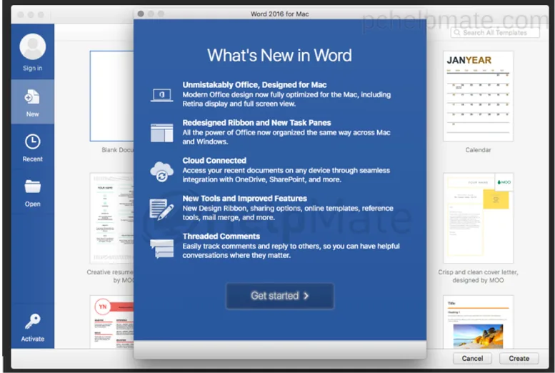
Task: Click the search magnifier icon in templates field
Action: tap(457, 33)
